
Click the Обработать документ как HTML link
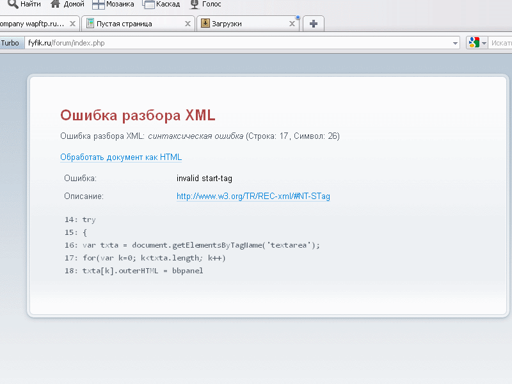pyautogui.click(x=121, y=157)
